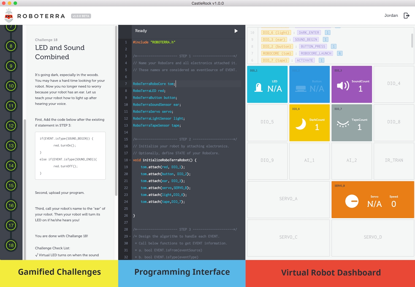
Task: Click the 'LED and Sound Combined' heading
Action: [60, 52]
